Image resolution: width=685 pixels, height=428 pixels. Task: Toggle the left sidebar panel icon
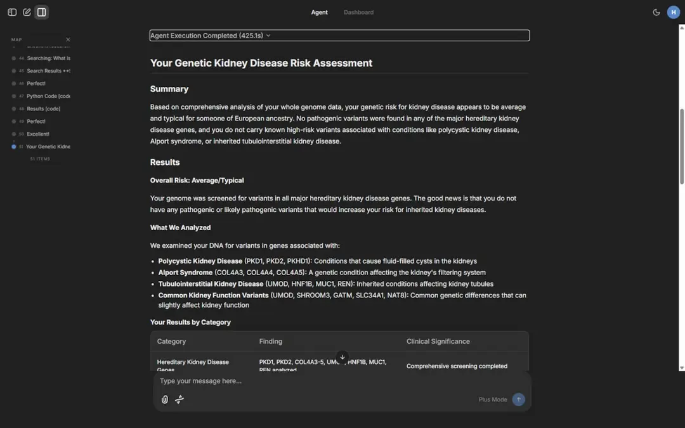click(x=12, y=12)
